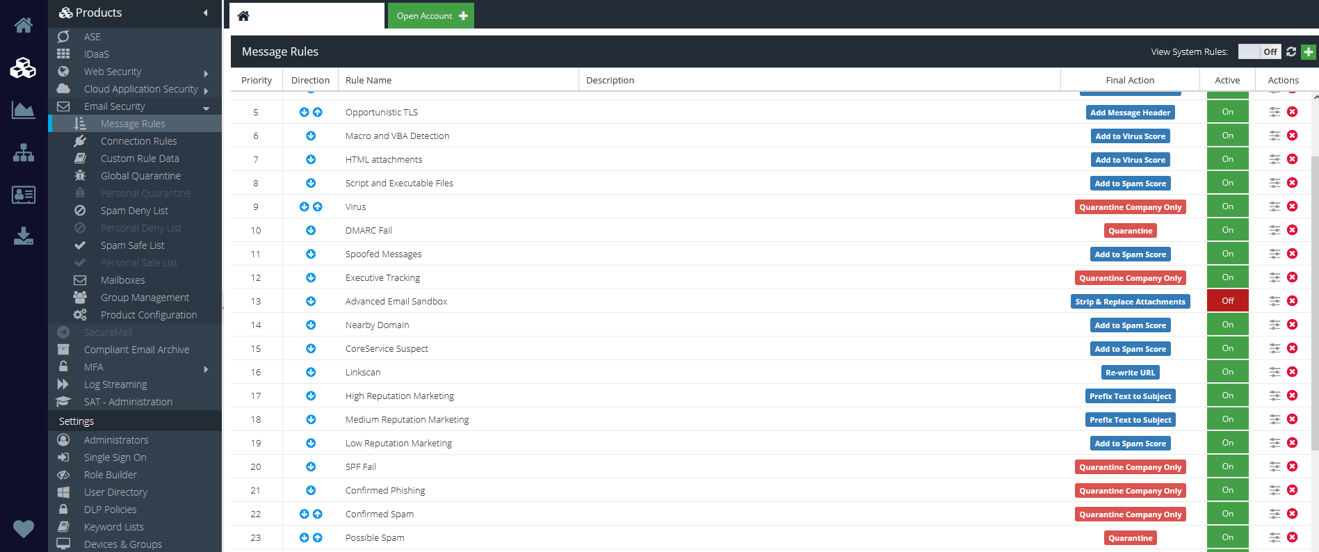Toggle active state of Linkscan rule
The width and height of the screenshot is (1319, 552).
pyautogui.click(x=1228, y=372)
